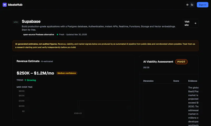
Task: Click the IdeateHub IH logo icon
Action: pyautogui.click(x=4, y=5)
